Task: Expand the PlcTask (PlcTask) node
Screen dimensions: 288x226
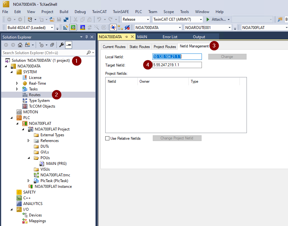Action: [x=29, y=181]
